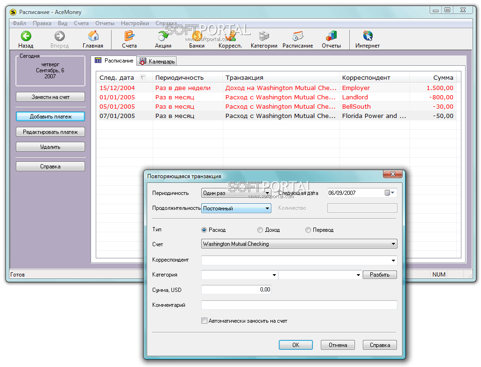Click the Расписание tab table icon

tap(98, 60)
